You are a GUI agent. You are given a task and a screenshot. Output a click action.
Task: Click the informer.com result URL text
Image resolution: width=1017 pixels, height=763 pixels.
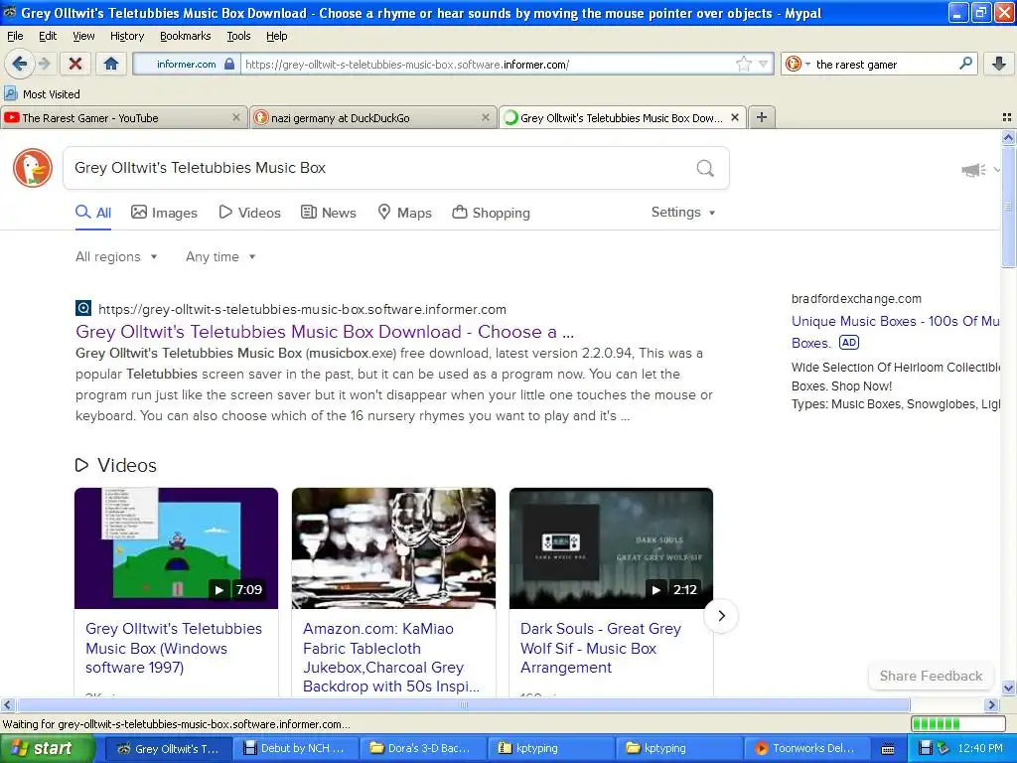[x=302, y=310]
